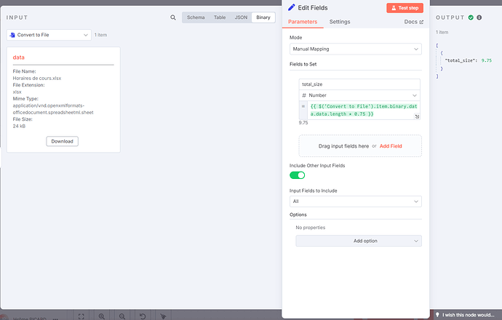Expand the expression editor with the corner icon
The image size is (502, 320).
(417, 116)
